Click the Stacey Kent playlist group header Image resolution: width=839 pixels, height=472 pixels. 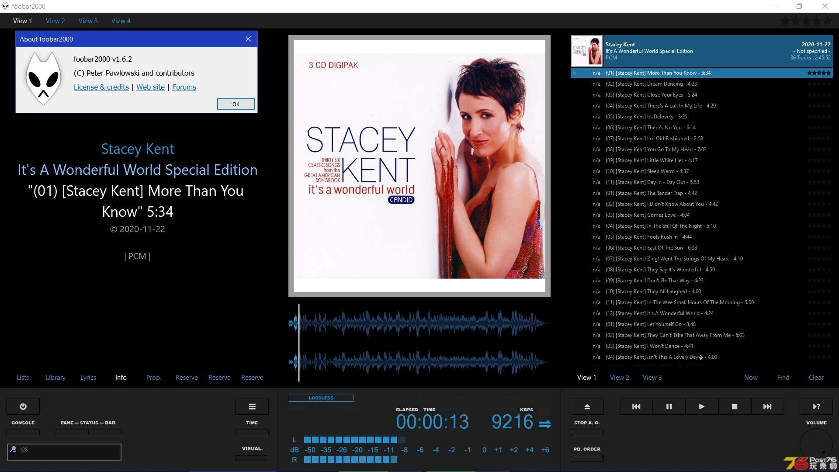tap(701, 51)
